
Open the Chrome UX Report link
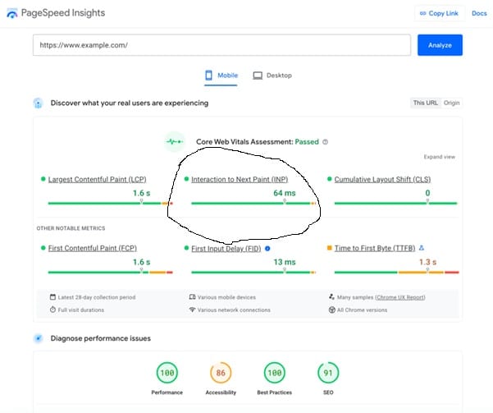(400, 297)
